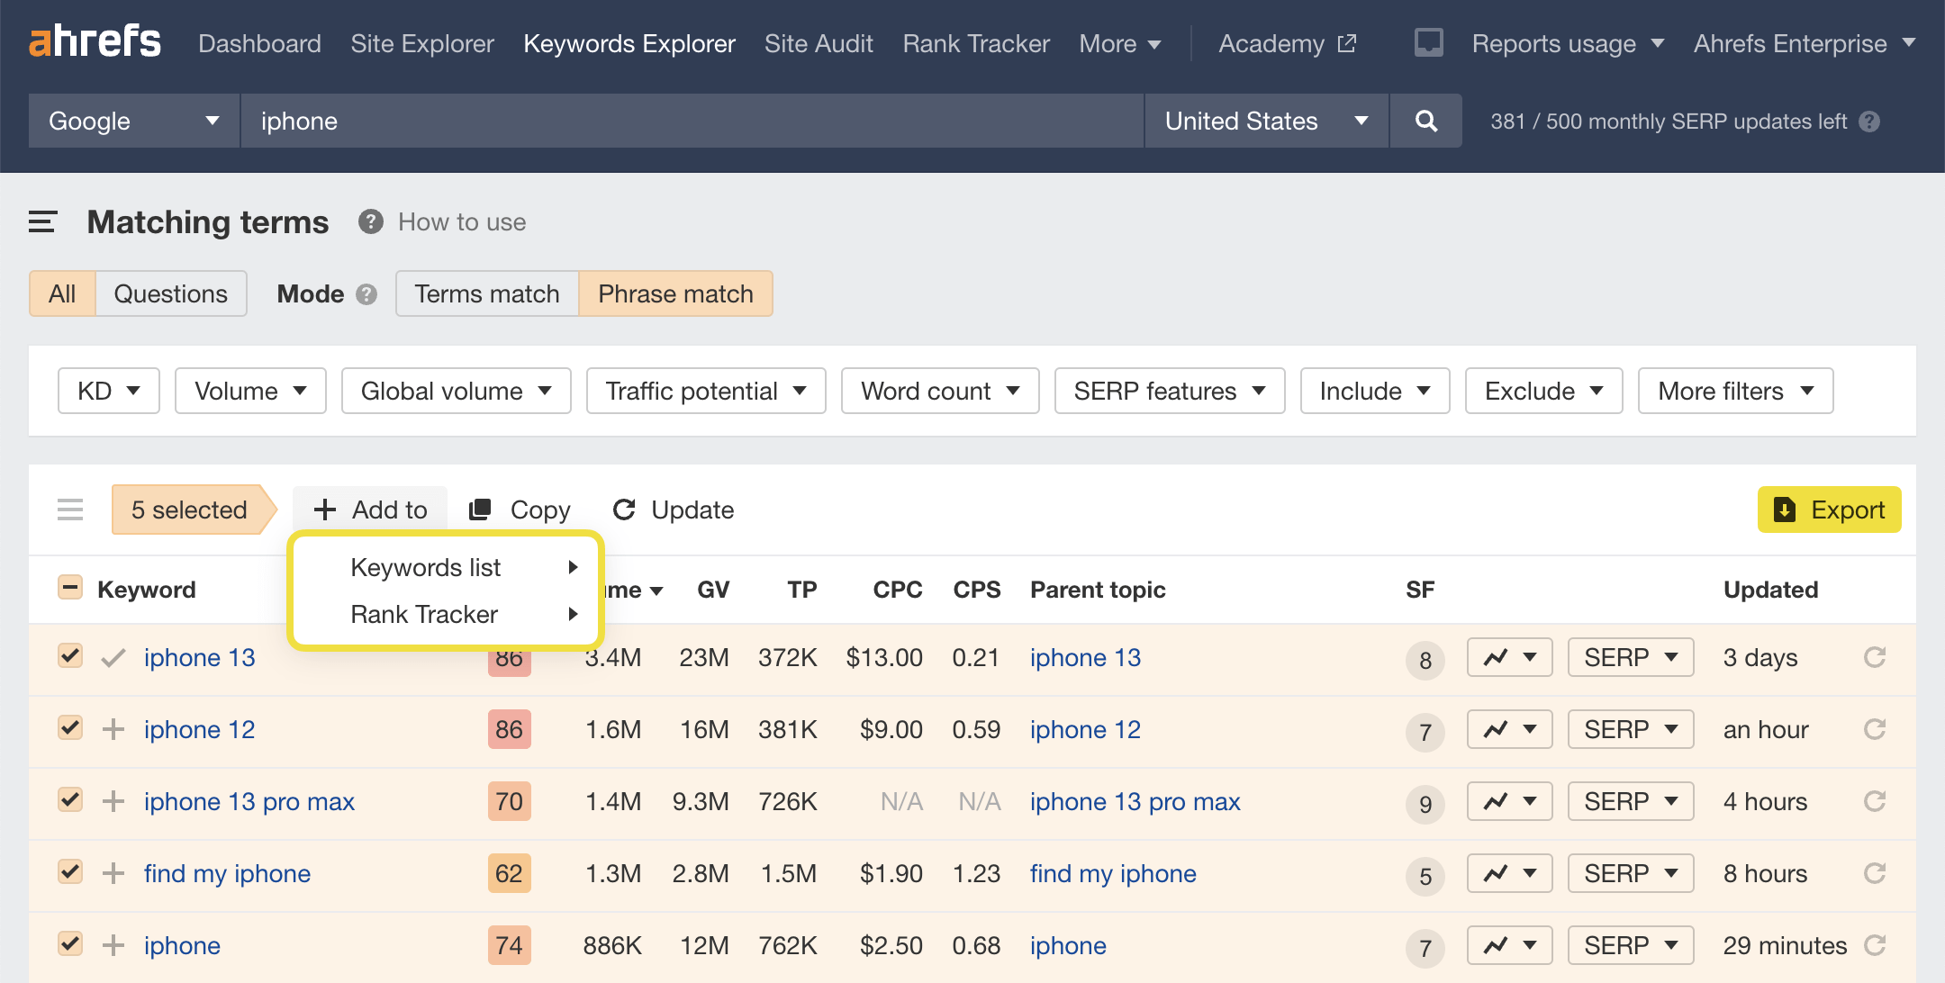Screen dimensions: 1945x983
Task: Click the header checkbox to deselect all keywords
Action: pyautogui.click(x=69, y=587)
